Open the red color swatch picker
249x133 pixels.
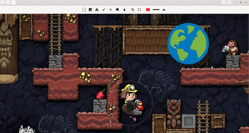[148, 10]
